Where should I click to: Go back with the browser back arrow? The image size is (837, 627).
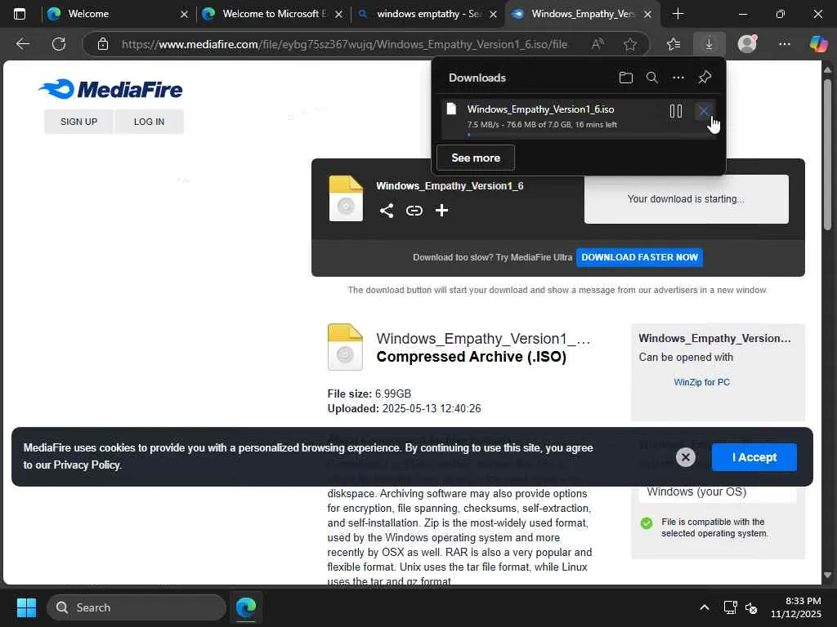(x=22, y=44)
